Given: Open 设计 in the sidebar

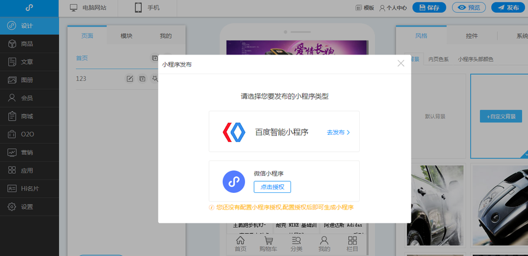Looking at the screenshot, I should coord(29,26).
